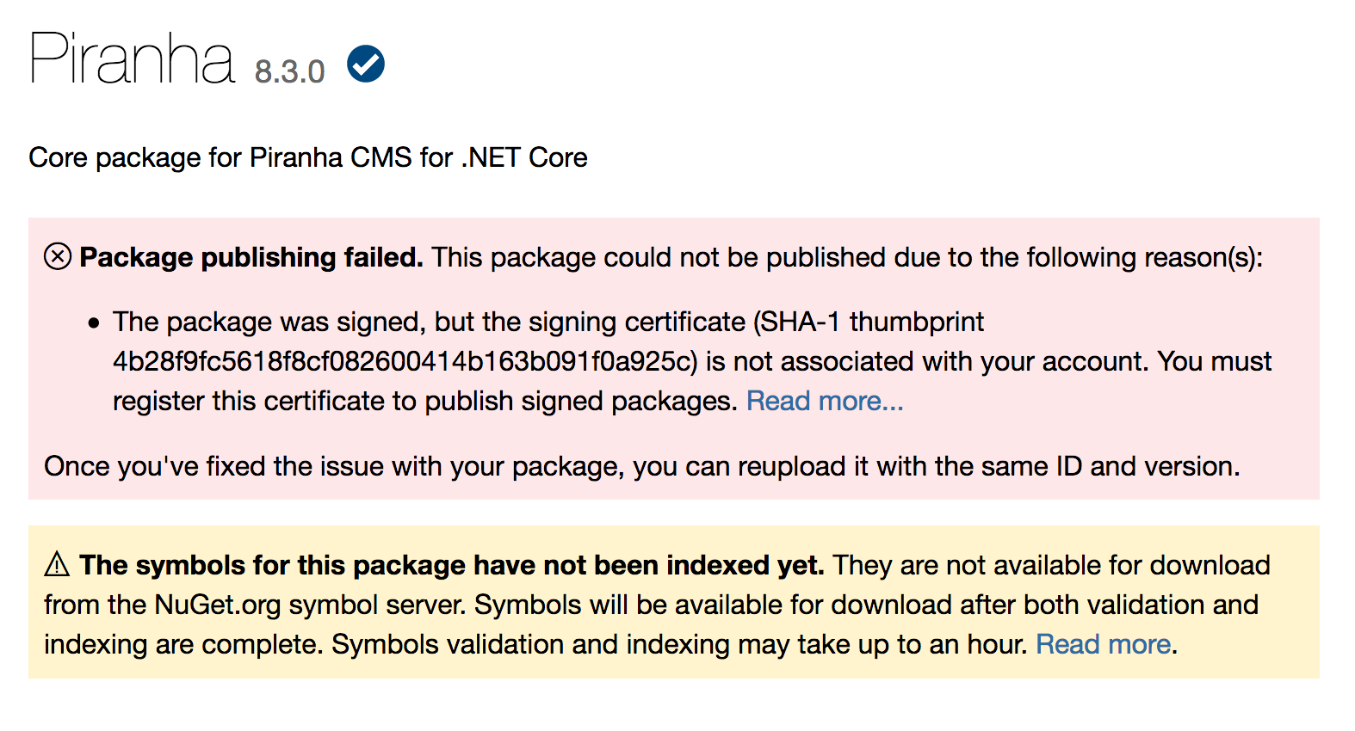1355x731 pixels.
Task: Select the pink publishing failure banner
Action: 677,357
